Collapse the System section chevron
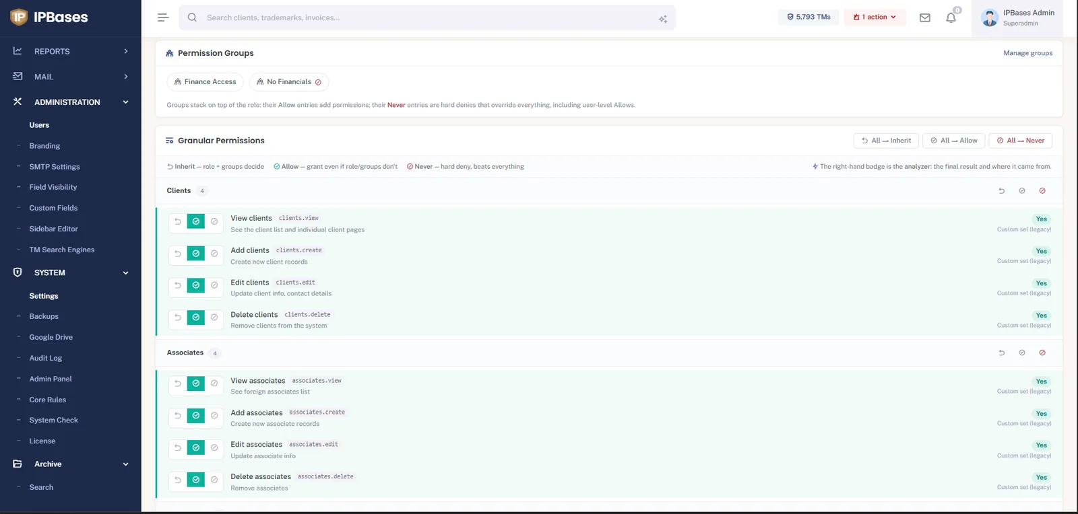 126,273
